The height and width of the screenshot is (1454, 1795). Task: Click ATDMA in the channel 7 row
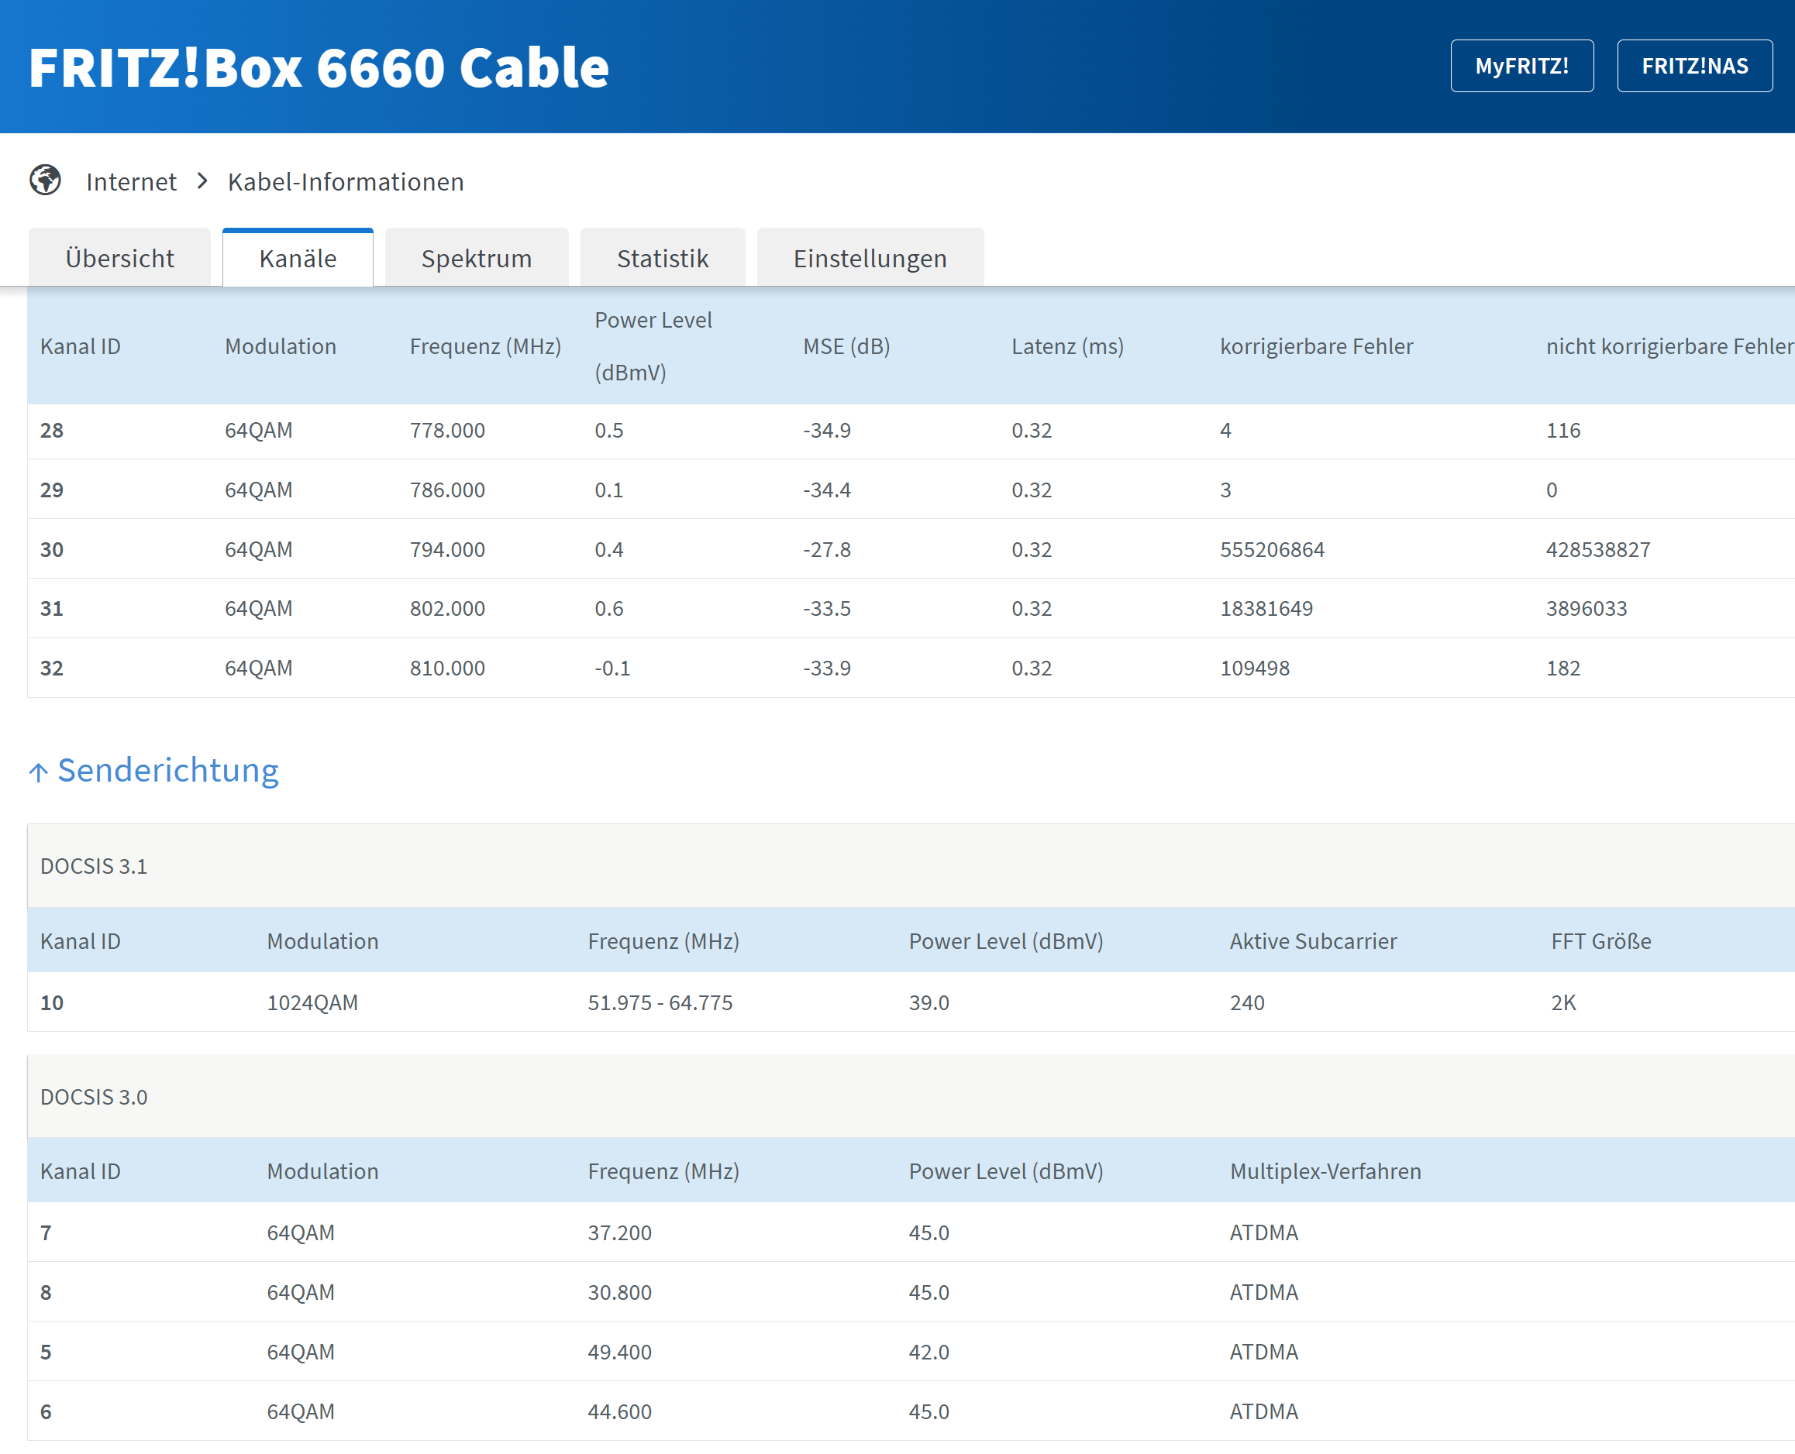[x=1263, y=1233]
